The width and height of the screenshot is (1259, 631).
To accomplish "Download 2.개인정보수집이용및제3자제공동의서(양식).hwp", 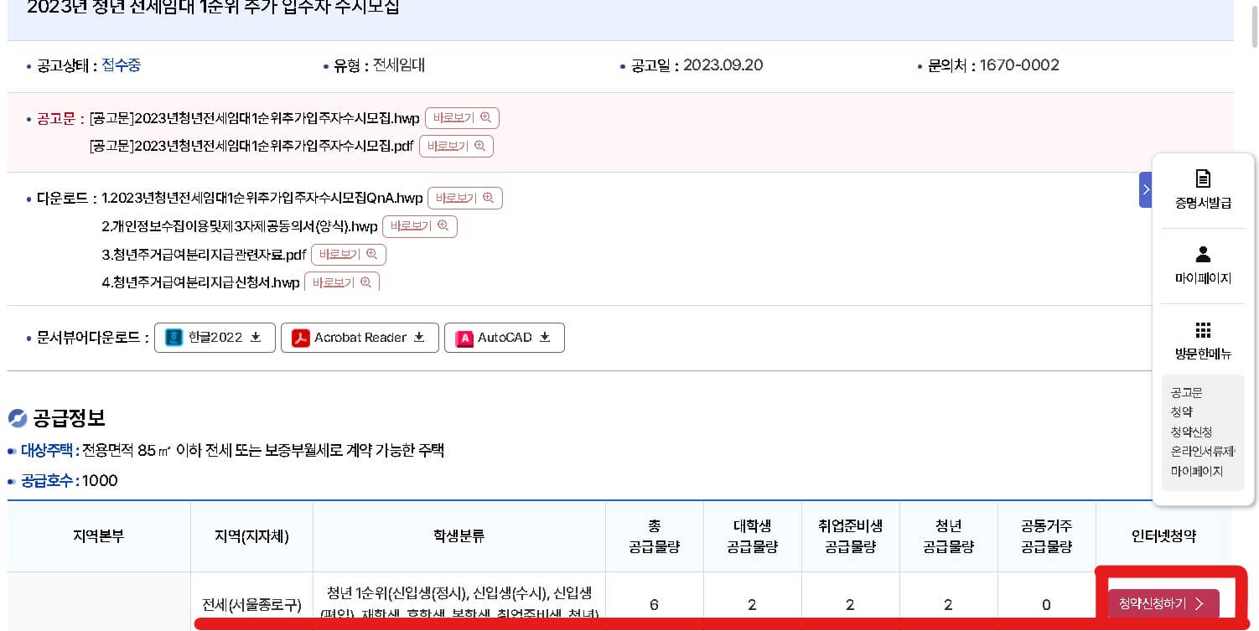I will (x=239, y=226).
